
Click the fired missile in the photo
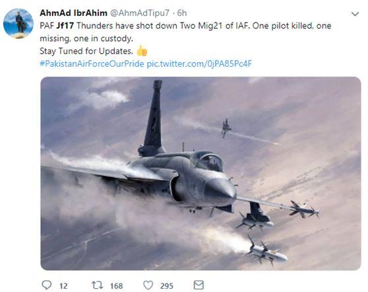(266, 251)
